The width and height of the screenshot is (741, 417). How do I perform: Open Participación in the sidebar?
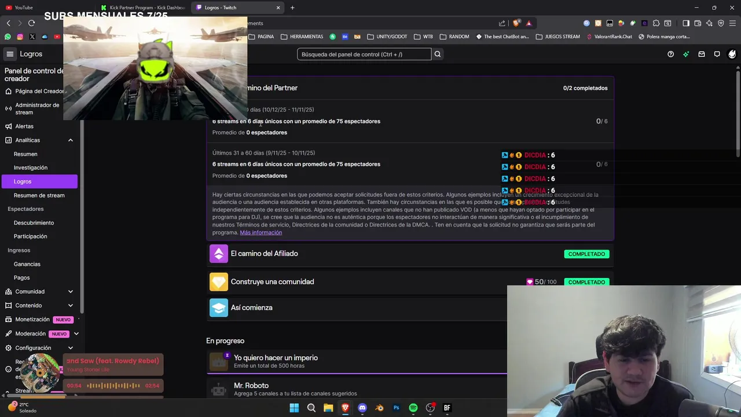pos(31,236)
